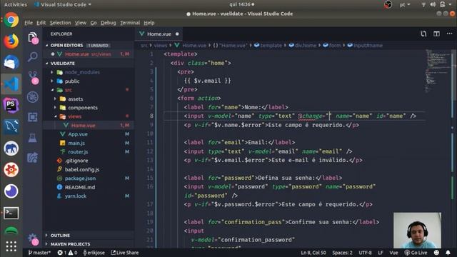Open Thunderbird mail from the dock

pos(11,62)
